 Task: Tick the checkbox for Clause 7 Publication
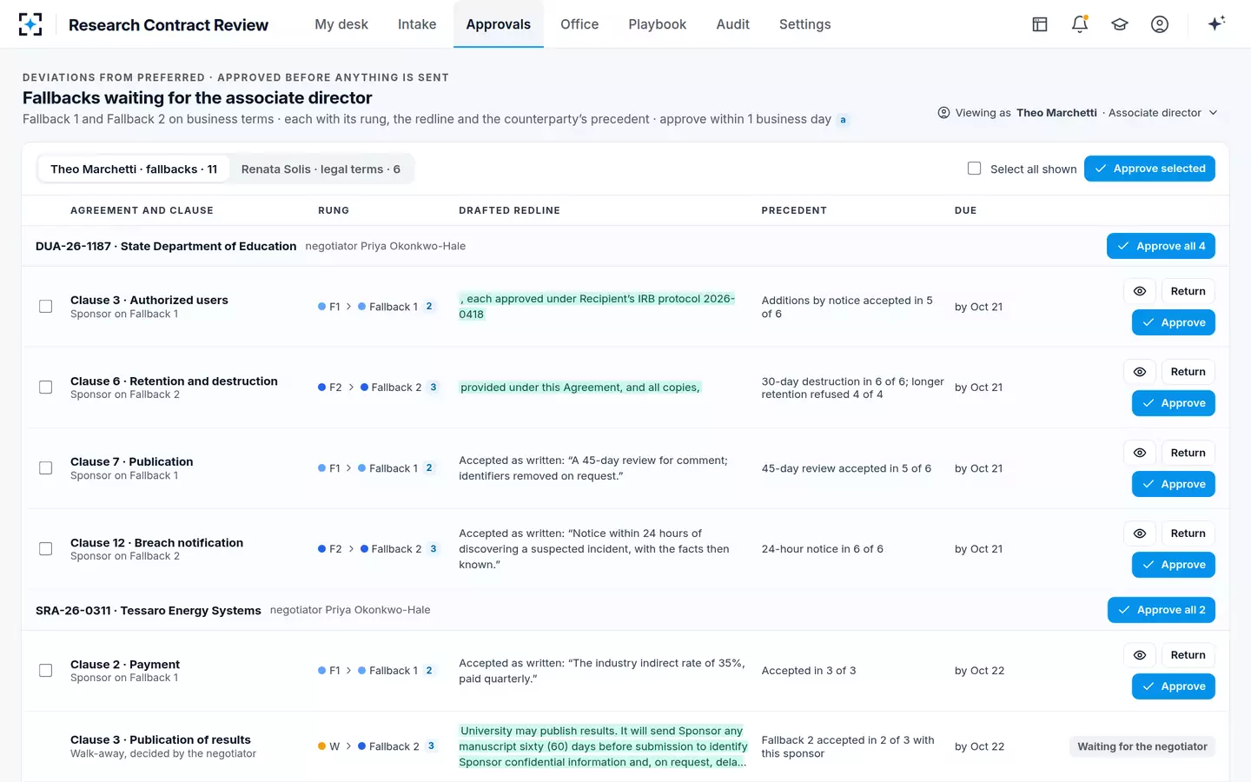pos(46,468)
